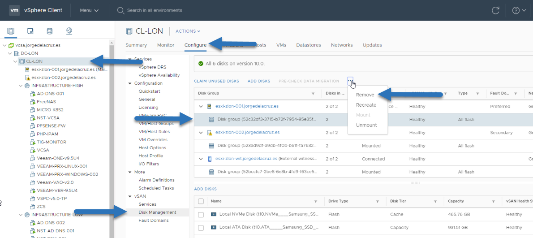
Task: Open the help question-mark menu
Action: coord(518,10)
